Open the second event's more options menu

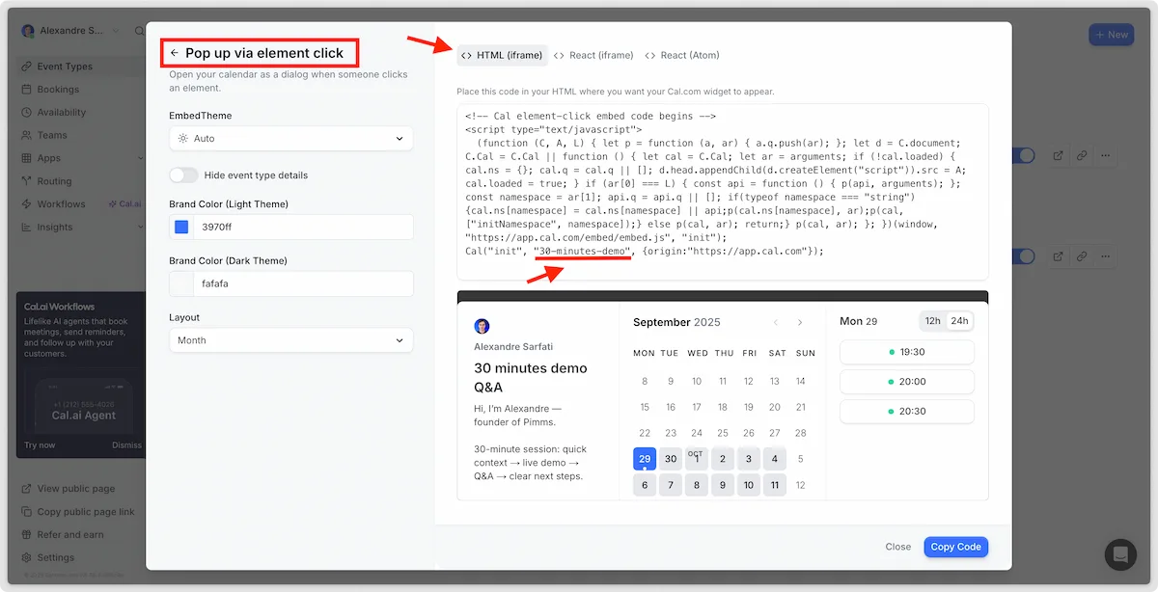[x=1106, y=256]
